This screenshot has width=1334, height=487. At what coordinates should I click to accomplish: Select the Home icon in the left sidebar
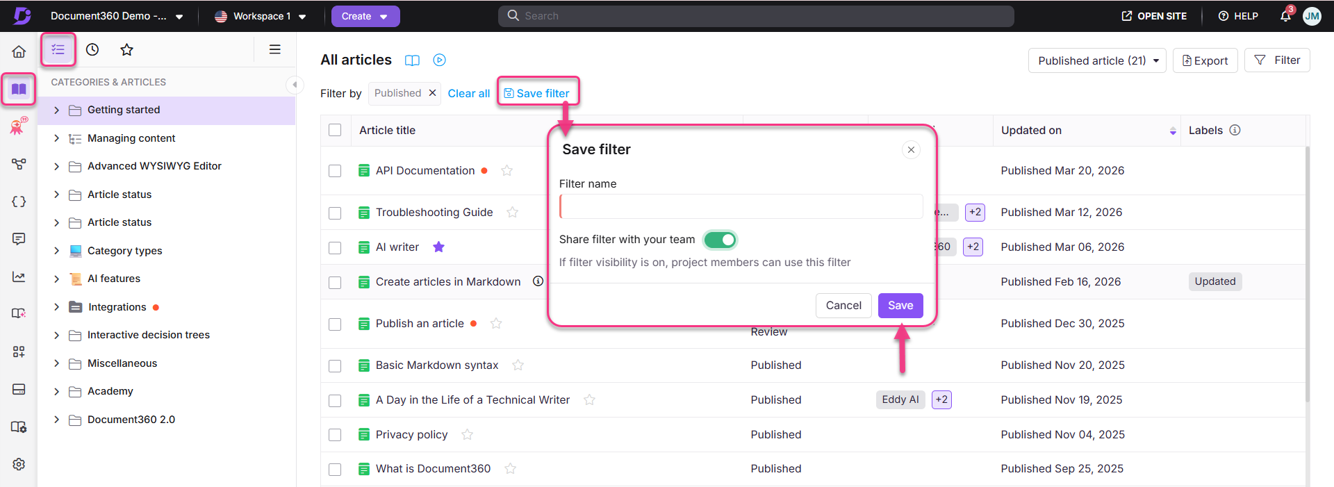pyautogui.click(x=18, y=51)
